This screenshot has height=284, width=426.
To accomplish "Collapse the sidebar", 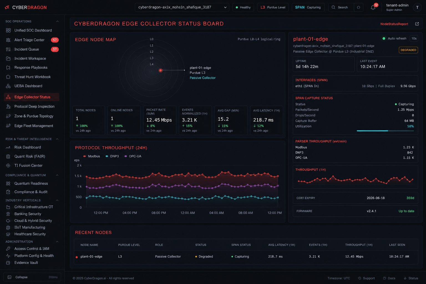I will click(32, 277).
